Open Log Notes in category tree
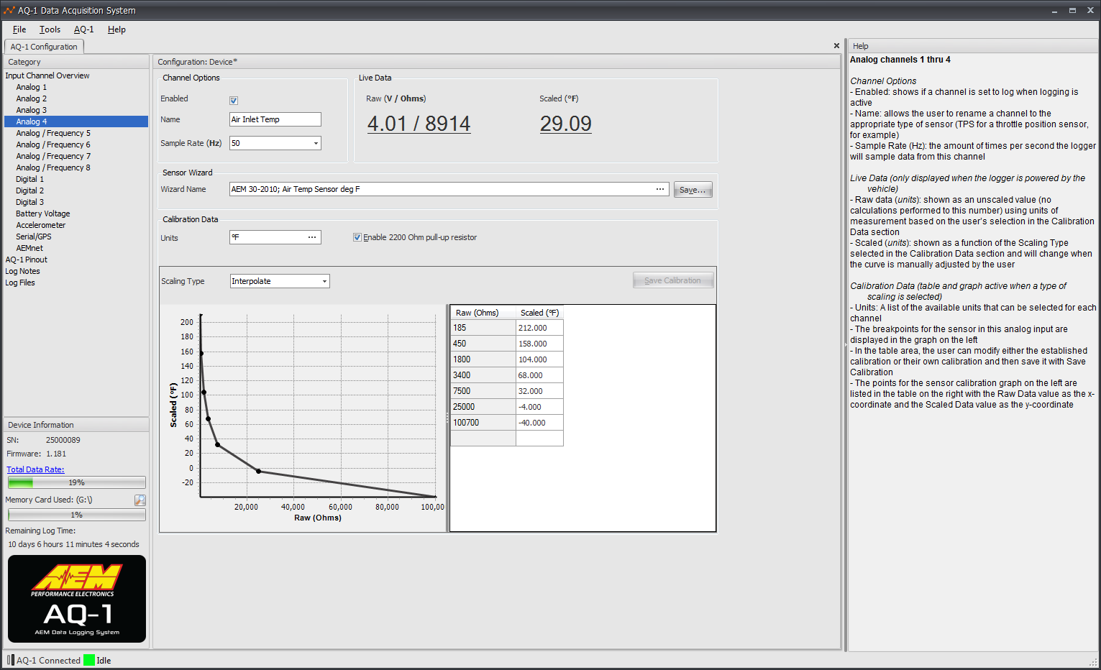Viewport: 1101px width, 670px height. point(23,271)
